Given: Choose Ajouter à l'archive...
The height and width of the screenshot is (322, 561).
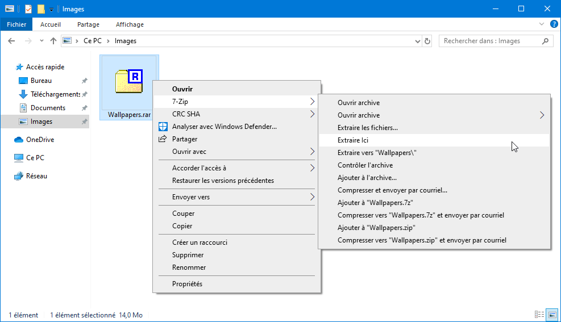Looking at the screenshot, I should coord(434,178).
